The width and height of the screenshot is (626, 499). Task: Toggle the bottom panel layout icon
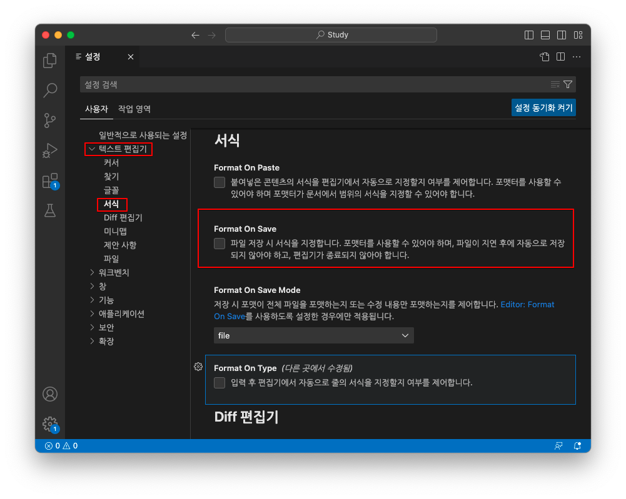click(x=545, y=35)
